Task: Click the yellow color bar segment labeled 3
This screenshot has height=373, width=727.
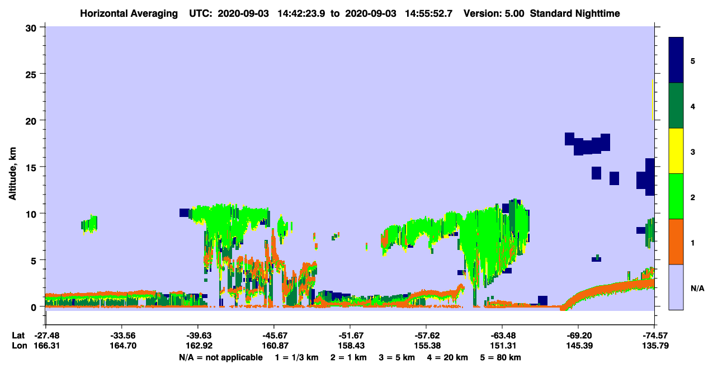Action: 676,151
